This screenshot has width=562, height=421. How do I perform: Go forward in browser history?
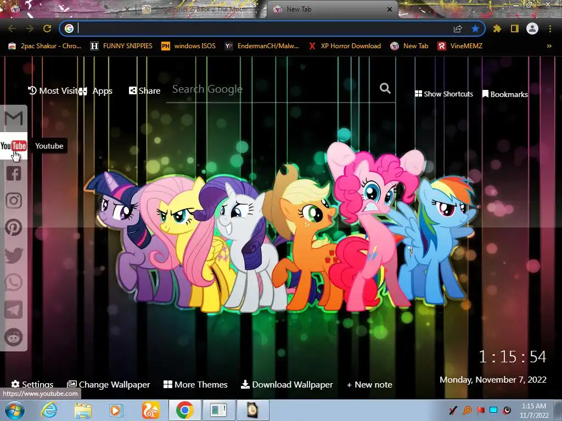(x=30, y=29)
